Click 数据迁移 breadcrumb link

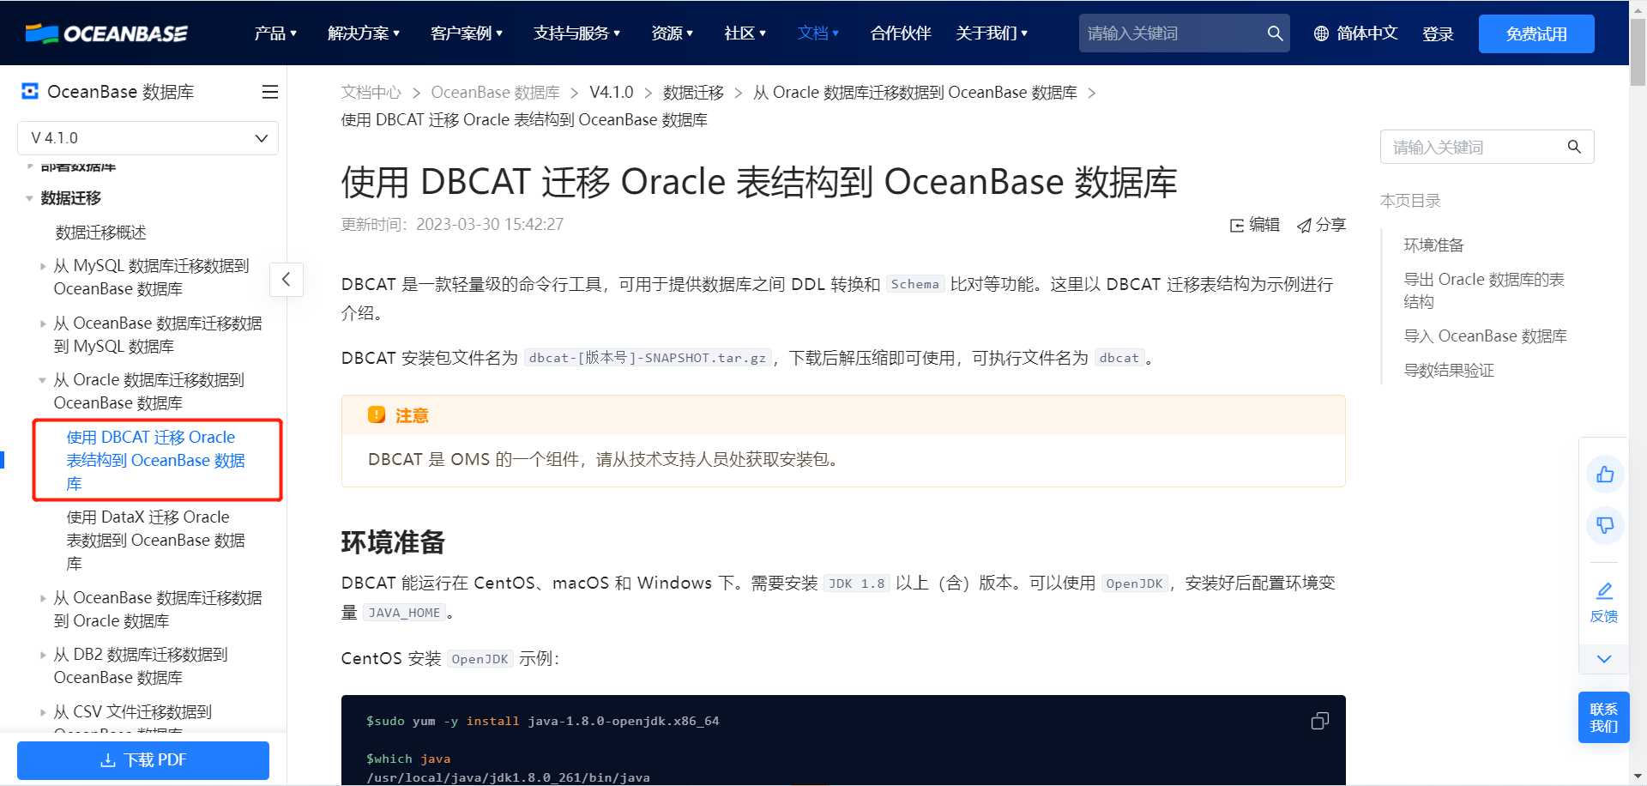[x=693, y=93]
